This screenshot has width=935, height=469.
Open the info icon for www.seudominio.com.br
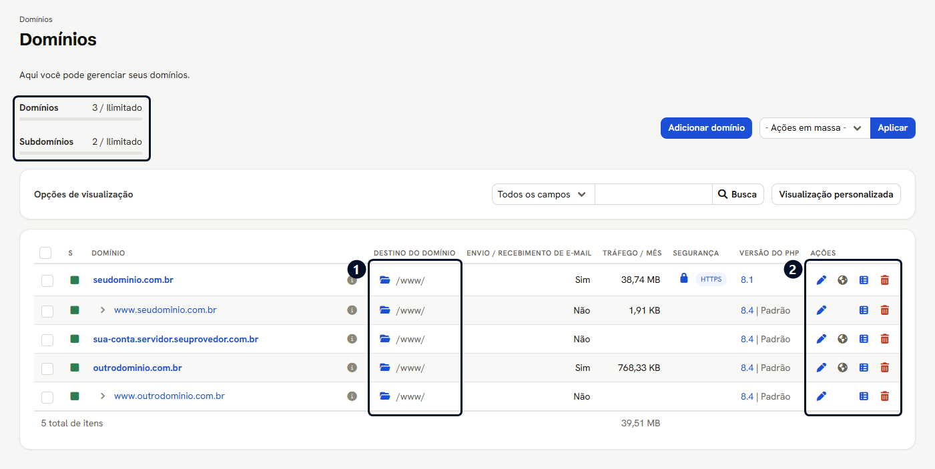[352, 310]
